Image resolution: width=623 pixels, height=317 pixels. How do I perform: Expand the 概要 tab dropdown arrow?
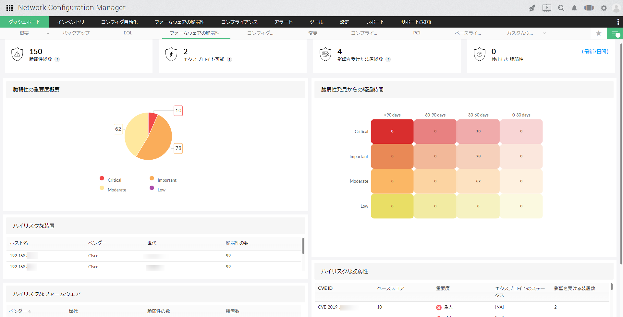(48, 33)
